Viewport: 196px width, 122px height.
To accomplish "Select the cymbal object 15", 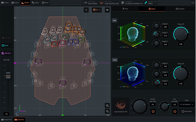I will [69, 25].
